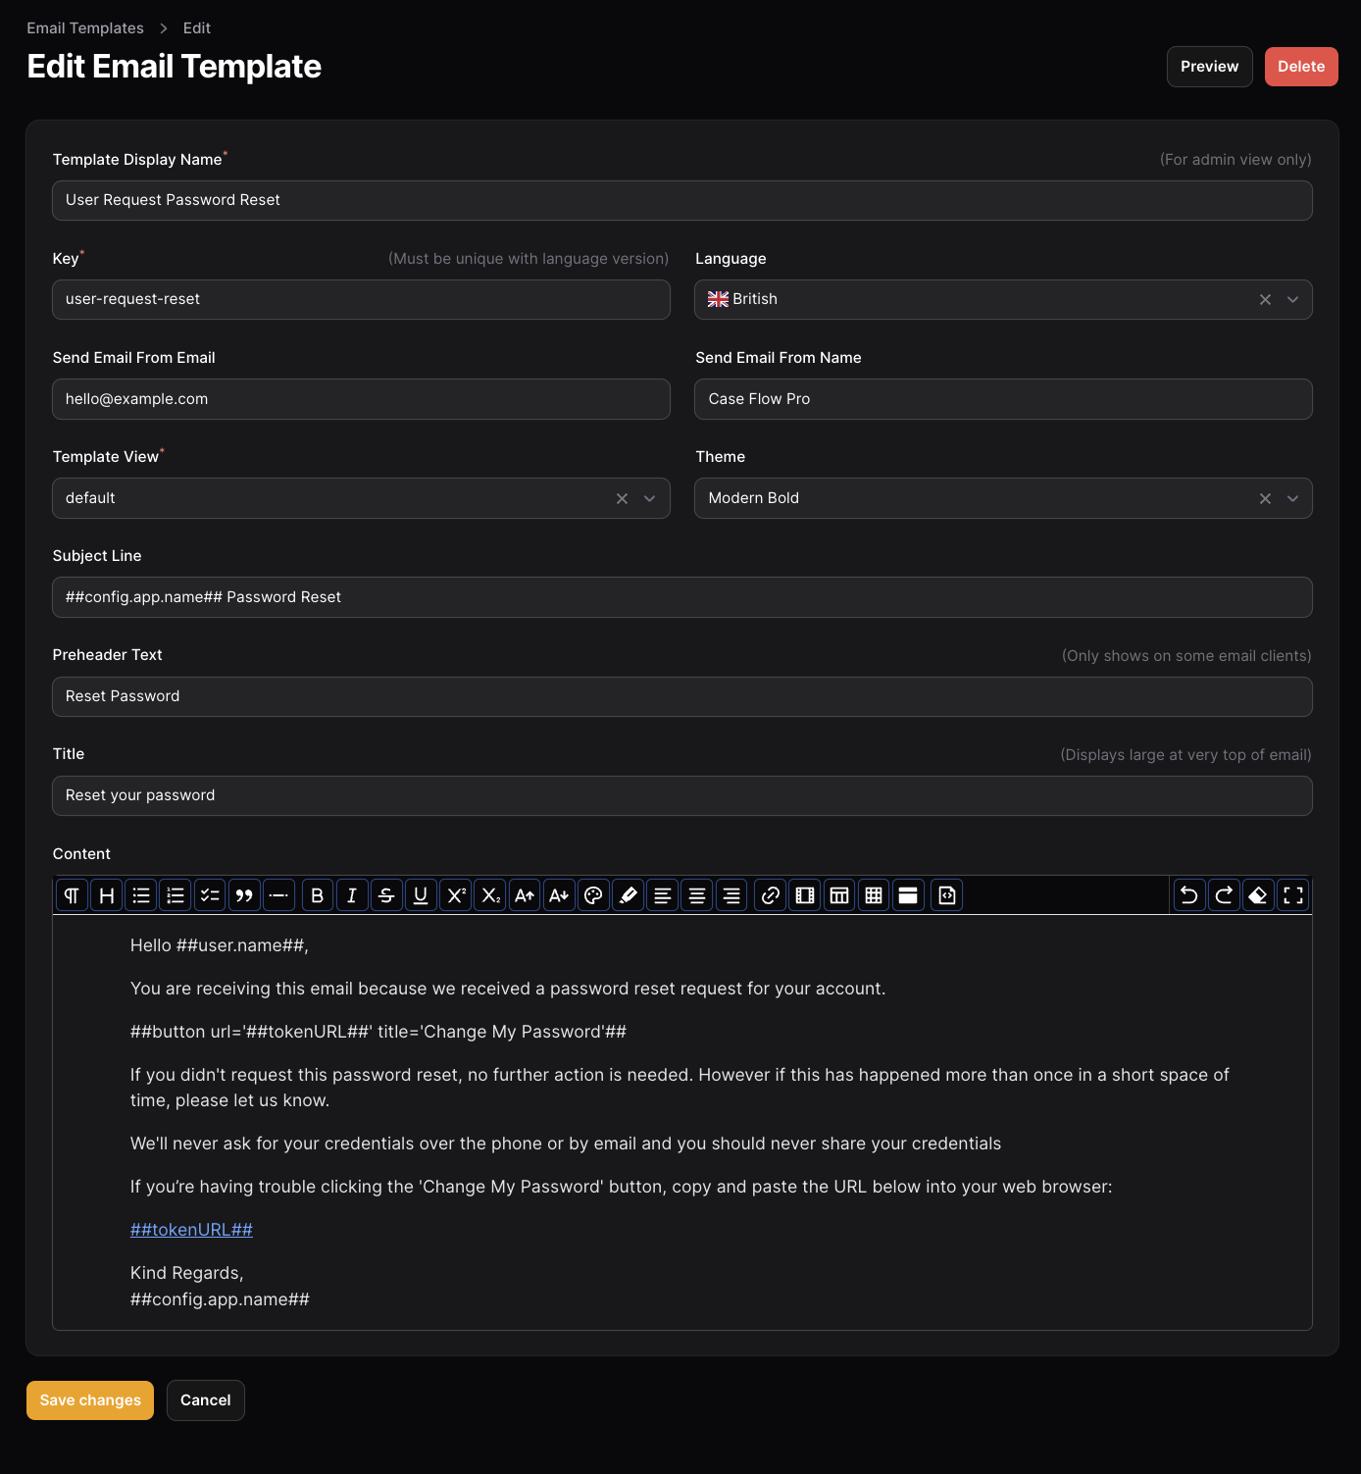This screenshot has width=1361, height=1474.
Task: Apply strikethrough to selected text
Action: pos(386,894)
